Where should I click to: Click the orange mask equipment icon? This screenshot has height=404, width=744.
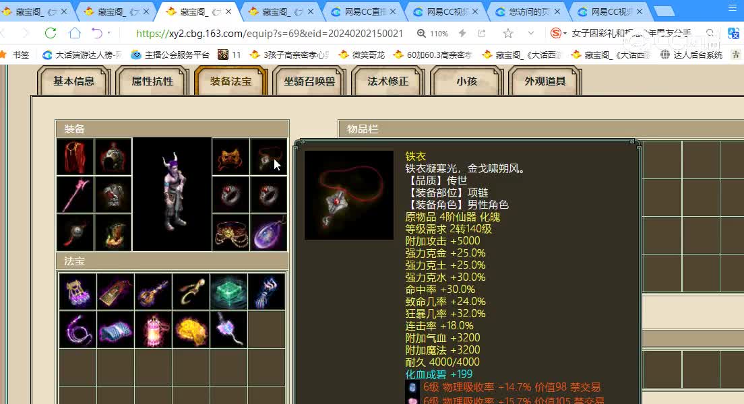[x=230, y=157]
